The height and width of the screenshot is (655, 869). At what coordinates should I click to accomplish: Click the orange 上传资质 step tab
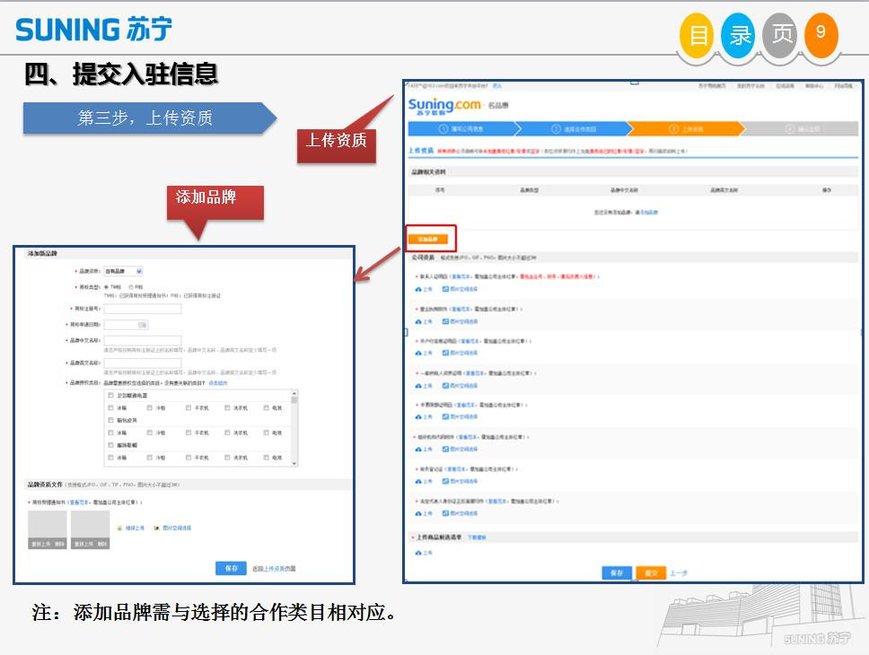686,129
